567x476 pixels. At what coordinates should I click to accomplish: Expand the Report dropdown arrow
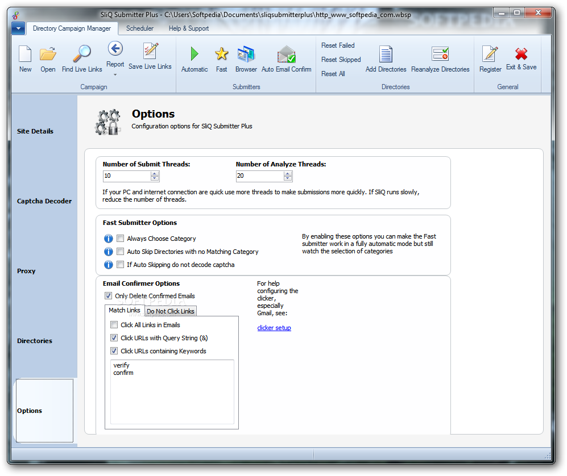click(x=115, y=75)
